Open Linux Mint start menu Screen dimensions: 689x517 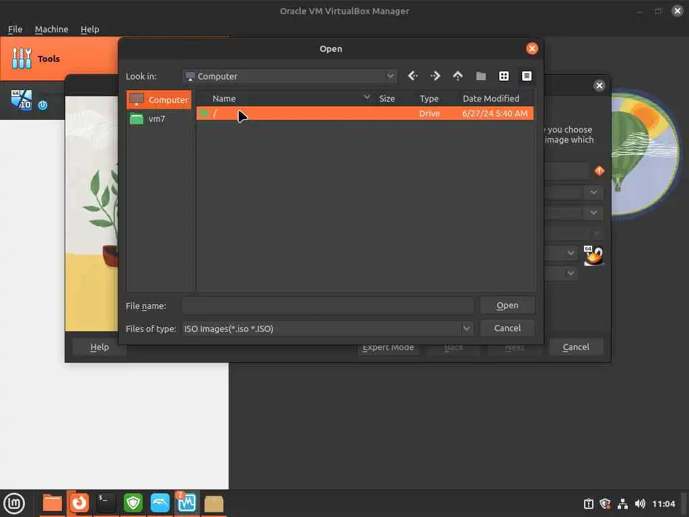coord(14,504)
